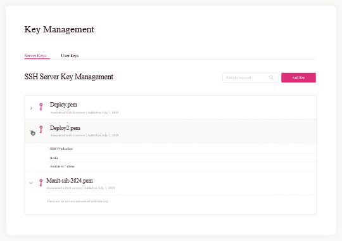The image size is (342, 241).
Task: Open the Deploy.pem key title
Action: click(63, 105)
